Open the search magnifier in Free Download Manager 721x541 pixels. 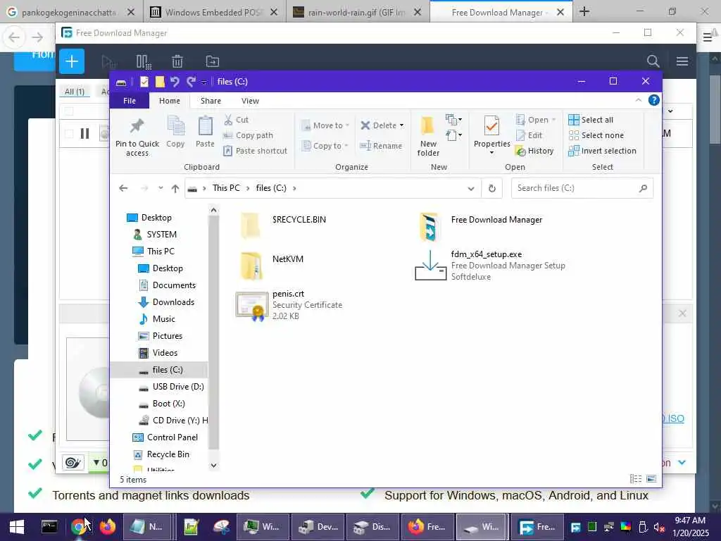coord(653,61)
